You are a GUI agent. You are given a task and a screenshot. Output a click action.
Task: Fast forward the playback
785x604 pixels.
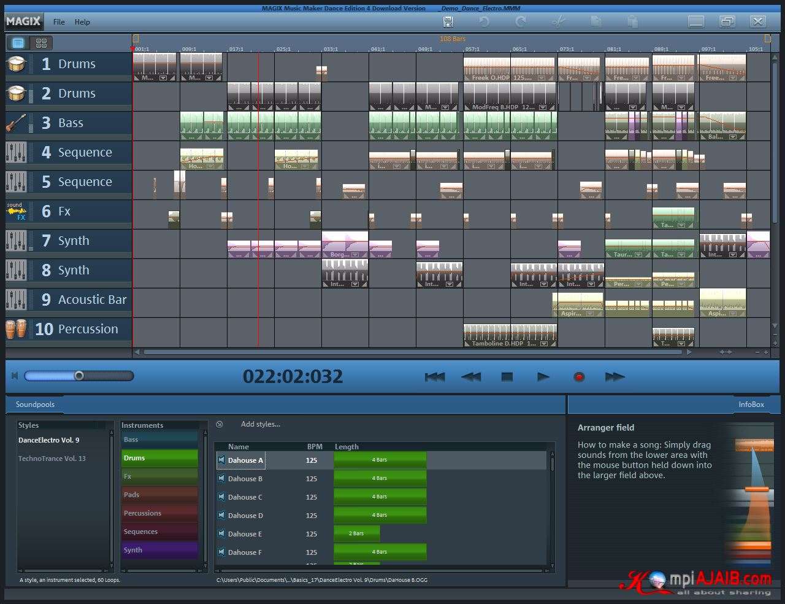tap(615, 377)
